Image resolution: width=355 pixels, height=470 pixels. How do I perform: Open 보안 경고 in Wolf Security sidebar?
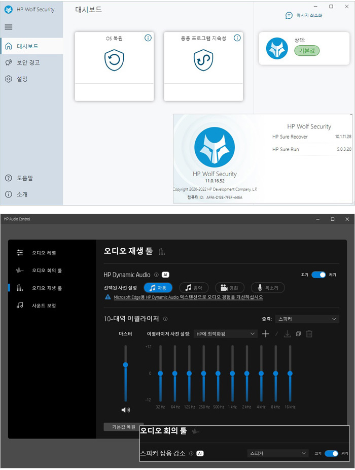tap(32, 62)
